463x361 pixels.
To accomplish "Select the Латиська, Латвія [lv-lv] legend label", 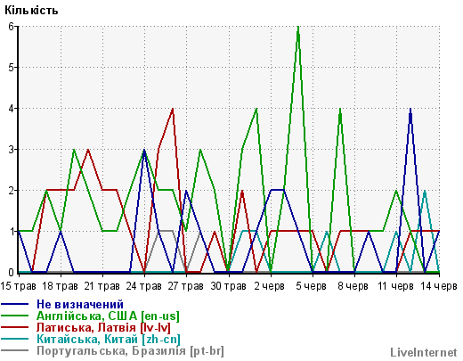I will [x=103, y=327].
